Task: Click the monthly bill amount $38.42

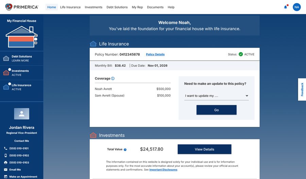Action: (x=120, y=65)
